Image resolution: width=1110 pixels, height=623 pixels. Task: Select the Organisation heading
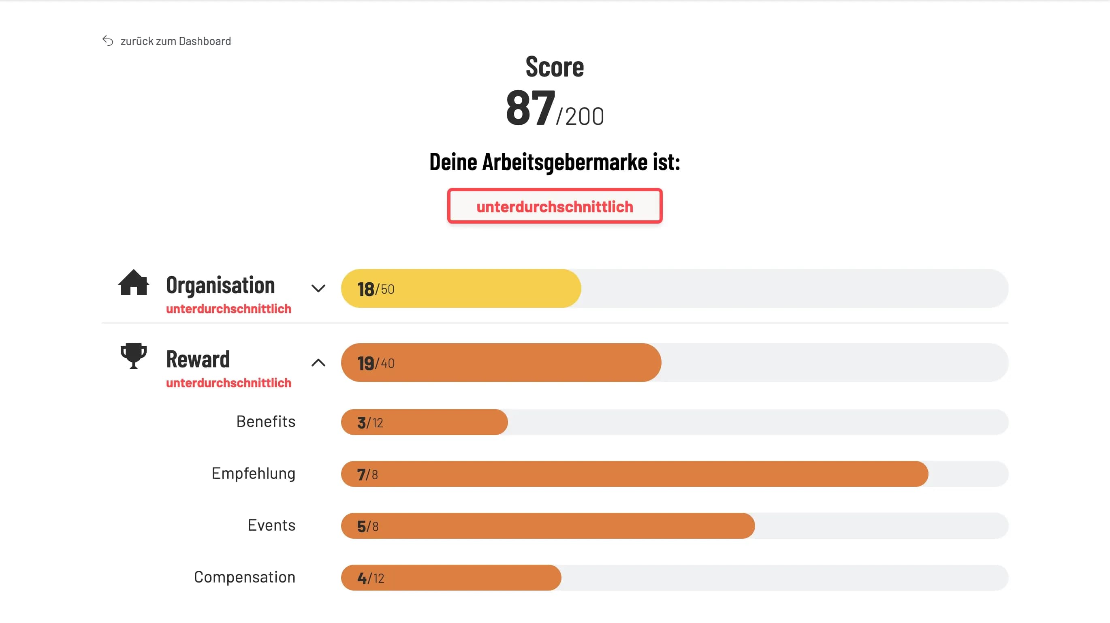pyautogui.click(x=220, y=285)
